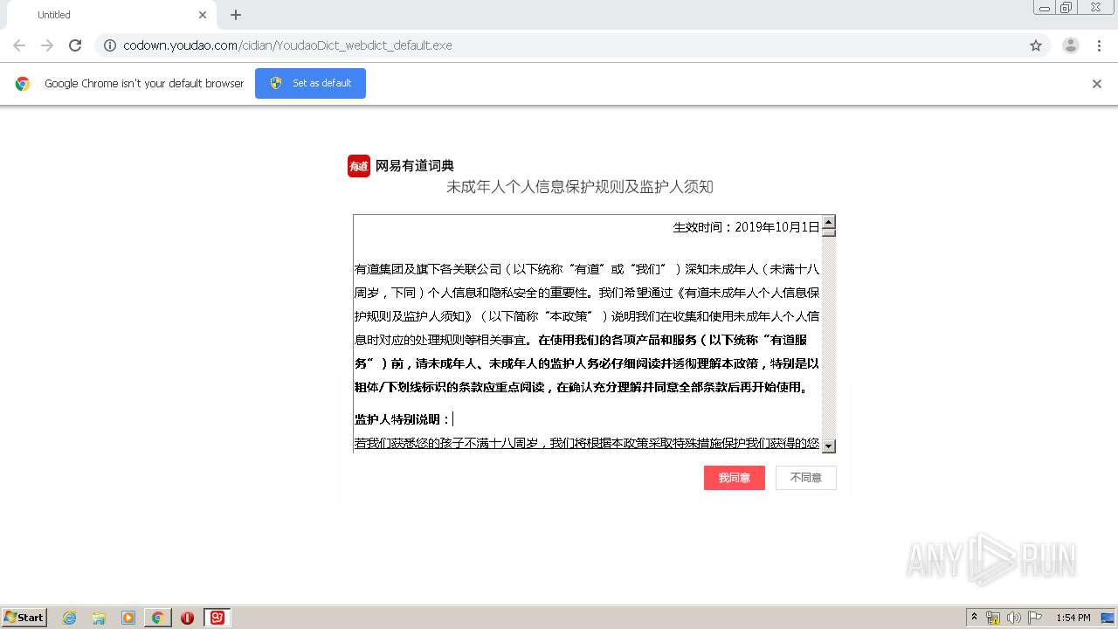1118x629 pixels.
Task: Click the 不同意 disagree button
Action: tap(805, 478)
